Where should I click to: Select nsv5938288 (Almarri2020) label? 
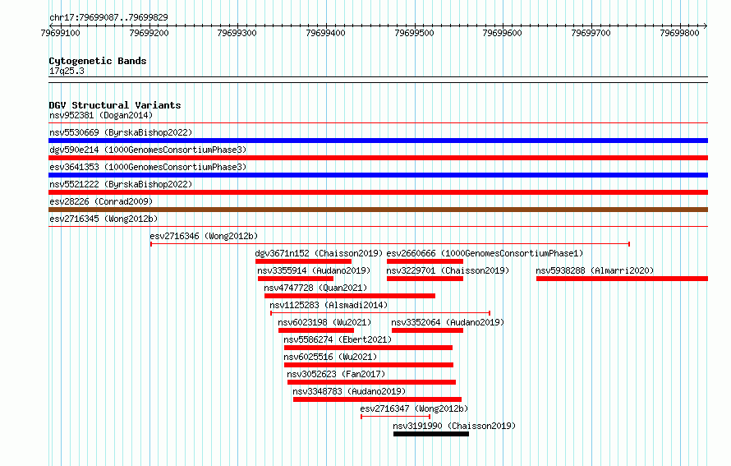click(x=595, y=270)
